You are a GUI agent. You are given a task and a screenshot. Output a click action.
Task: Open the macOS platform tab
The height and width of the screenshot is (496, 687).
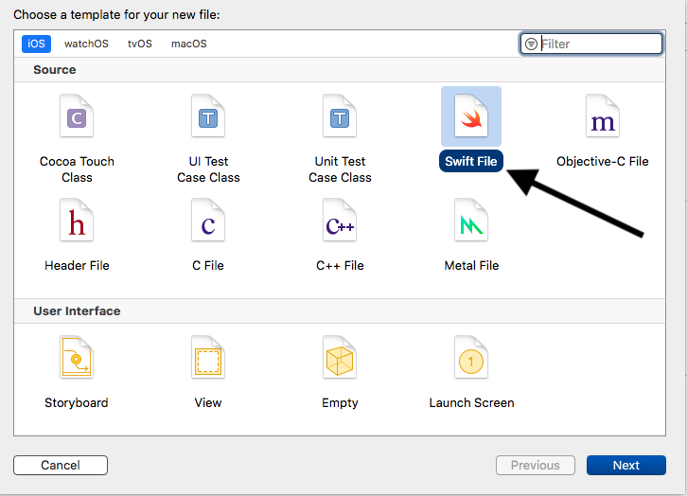coord(189,44)
